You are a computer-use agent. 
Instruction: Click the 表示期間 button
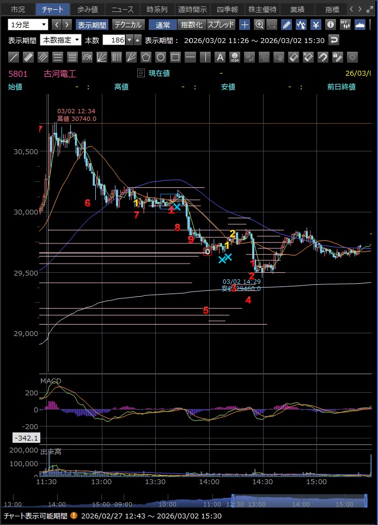(92, 25)
